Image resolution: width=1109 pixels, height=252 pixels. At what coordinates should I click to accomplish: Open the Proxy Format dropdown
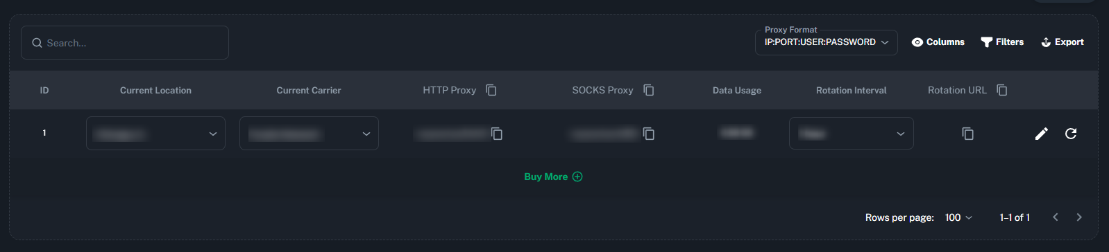(827, 42)
